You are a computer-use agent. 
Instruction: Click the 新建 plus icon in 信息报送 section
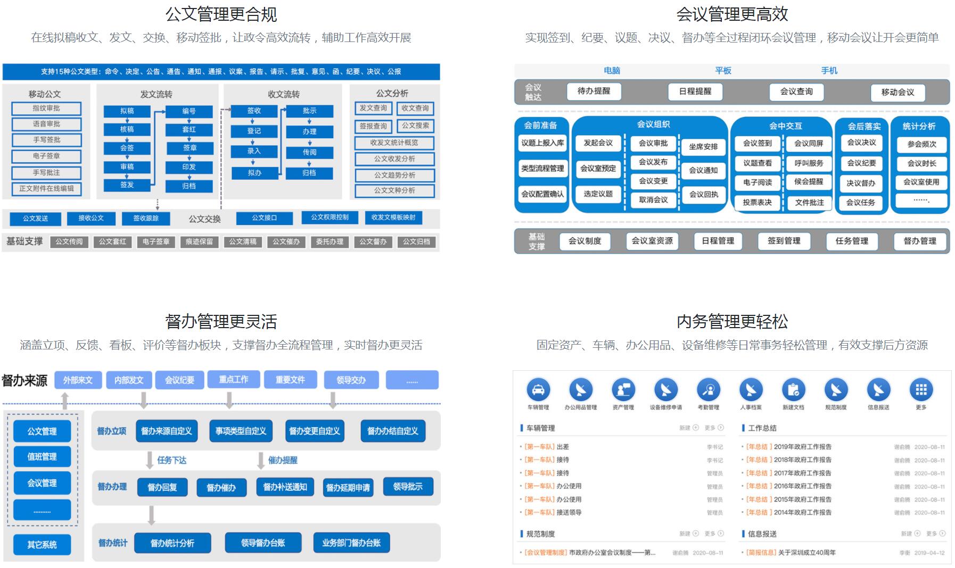click(917, 533)
